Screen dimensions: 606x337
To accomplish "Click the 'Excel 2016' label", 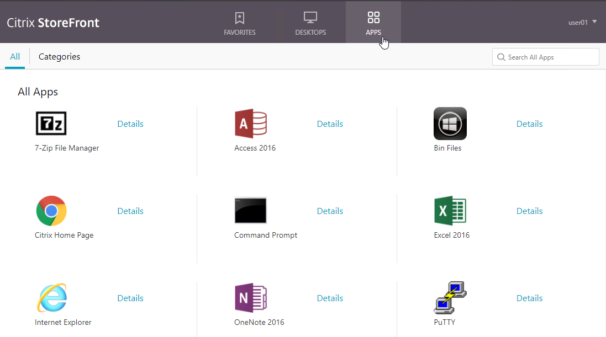I will tap(452, 235).
